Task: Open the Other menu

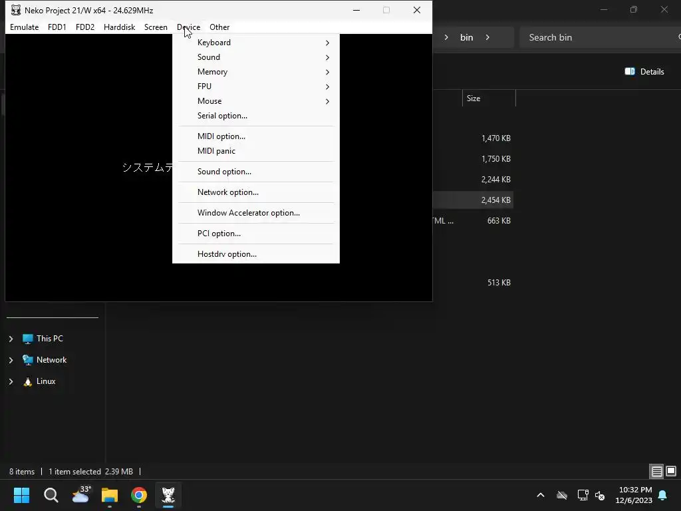Action: (219, 27)
